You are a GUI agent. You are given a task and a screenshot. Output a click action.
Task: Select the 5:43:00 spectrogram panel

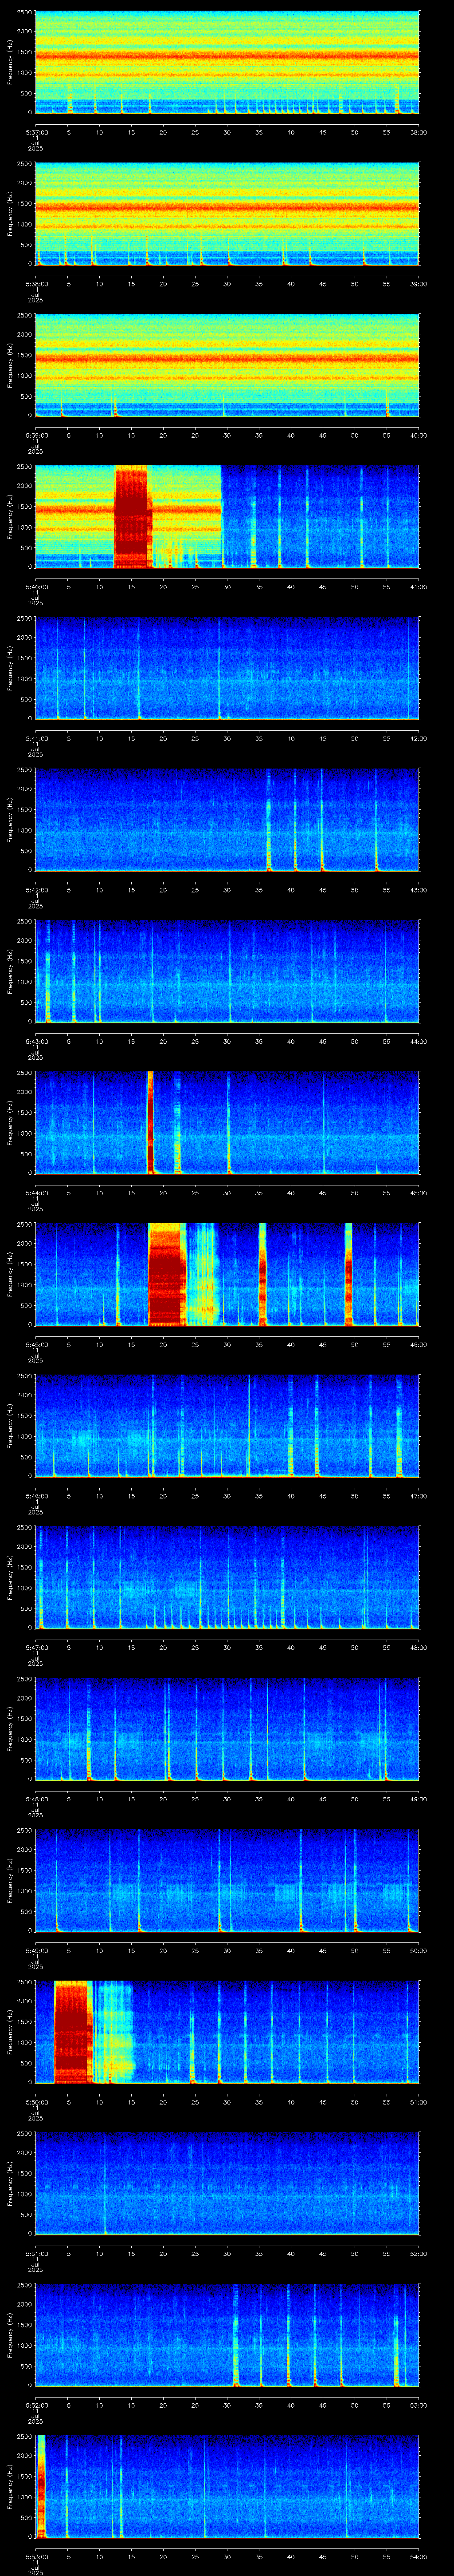227,971
